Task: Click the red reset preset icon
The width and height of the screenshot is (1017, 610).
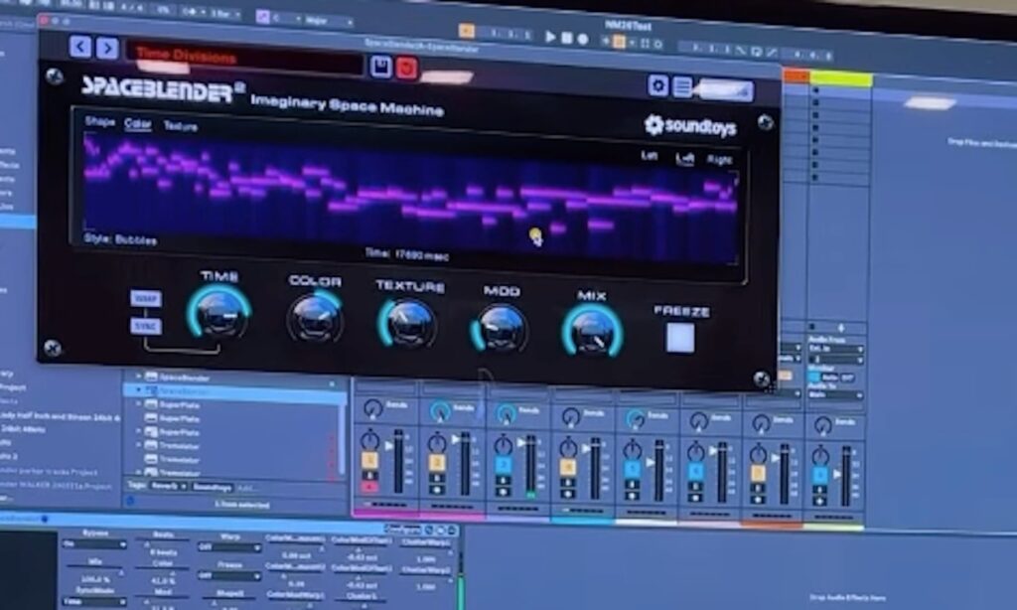Action: click(406, 68)
